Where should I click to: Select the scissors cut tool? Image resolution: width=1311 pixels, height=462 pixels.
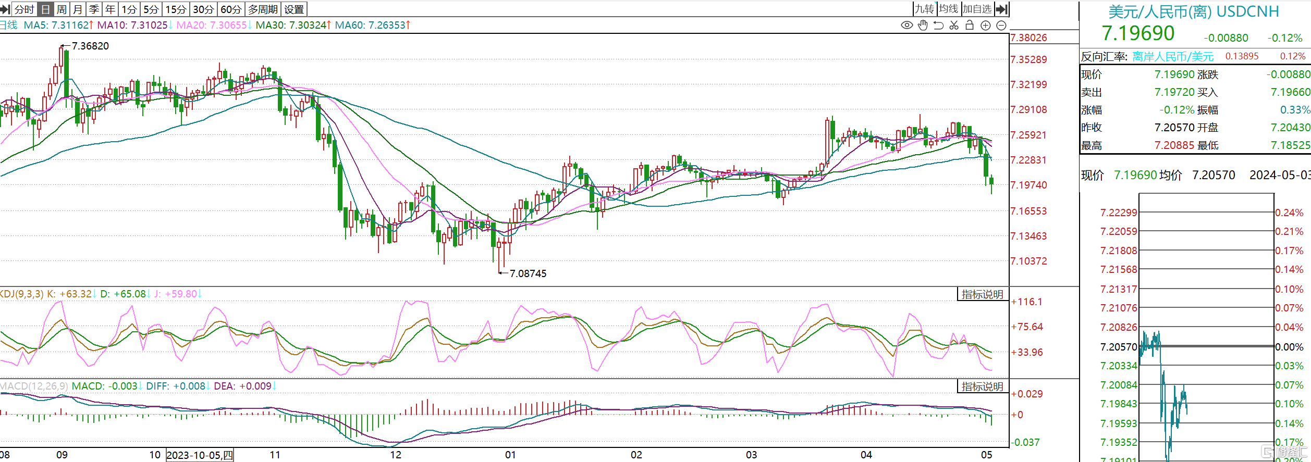[954, 25]
